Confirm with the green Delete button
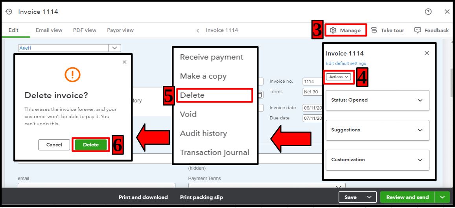Screen dimensions: 455x208 click(91, 145)
